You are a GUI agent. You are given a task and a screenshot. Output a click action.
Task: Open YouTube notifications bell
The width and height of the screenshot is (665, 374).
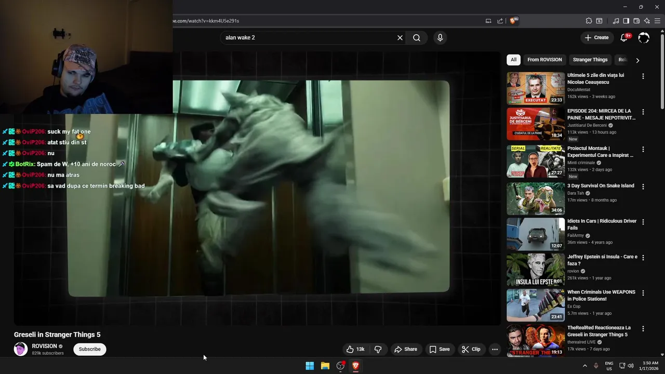(x=624, y=37)
